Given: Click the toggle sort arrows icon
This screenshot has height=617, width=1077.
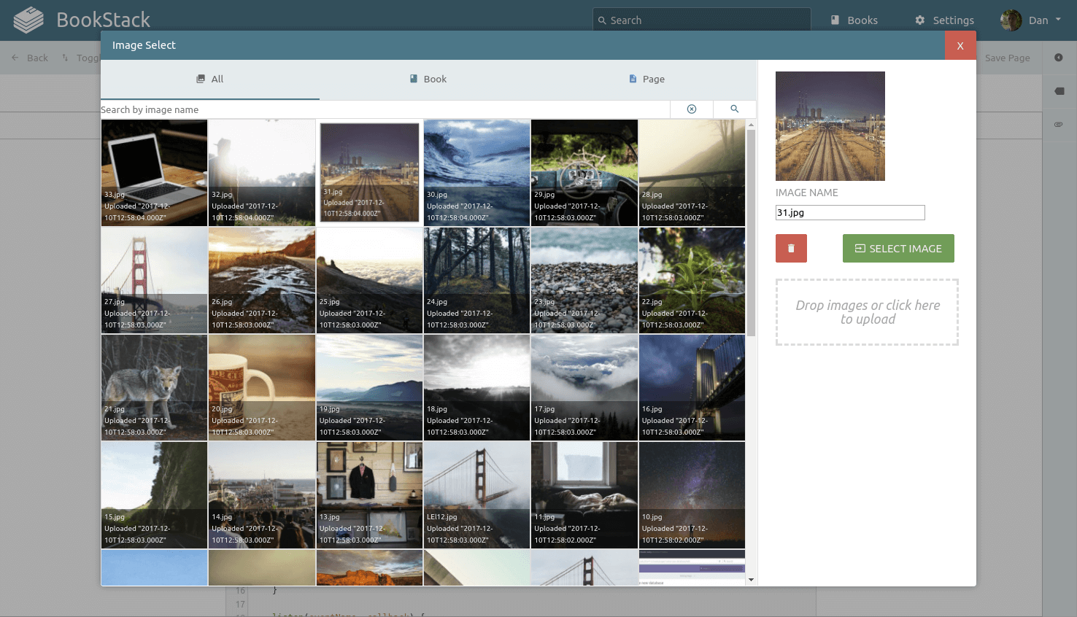Looking at the screenshot, I should 65,58.
